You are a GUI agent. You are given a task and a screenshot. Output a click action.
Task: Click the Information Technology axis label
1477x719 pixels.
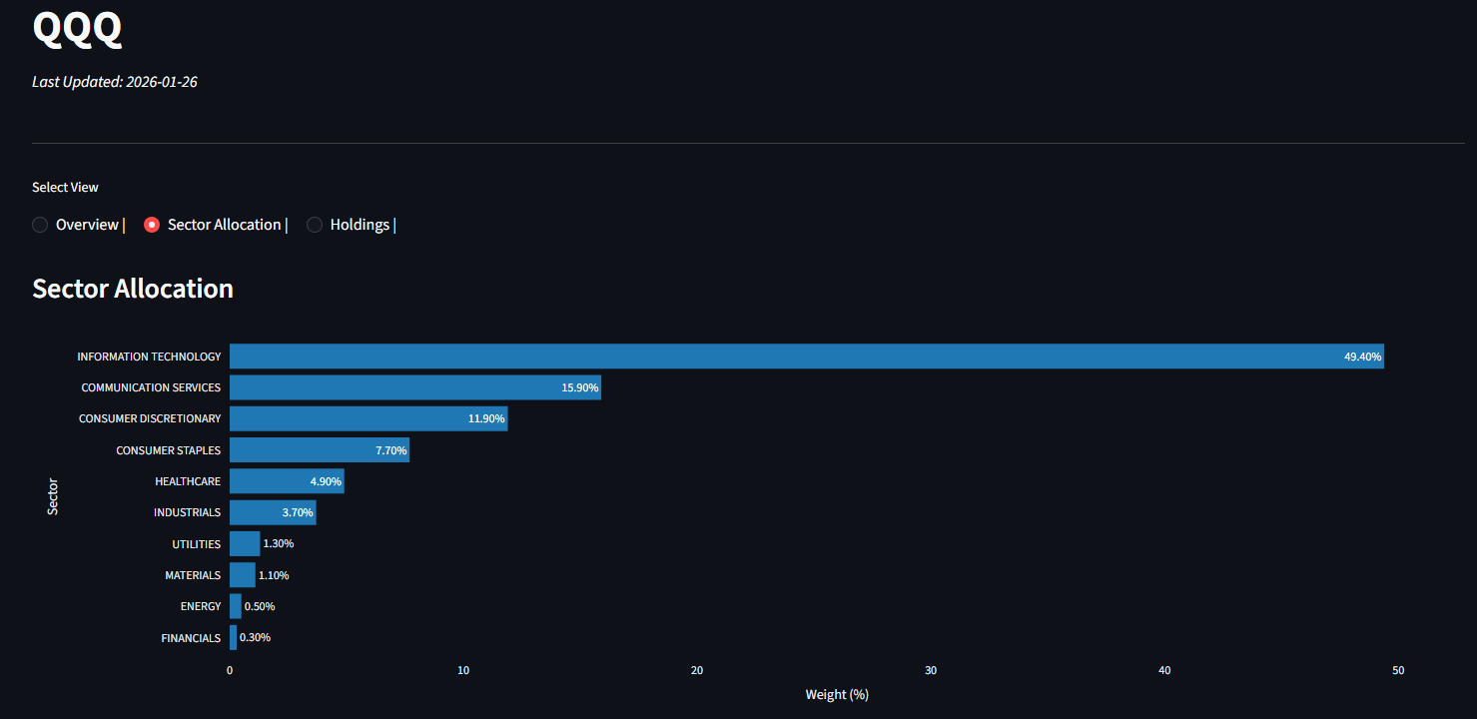click(x=150, y=356)
